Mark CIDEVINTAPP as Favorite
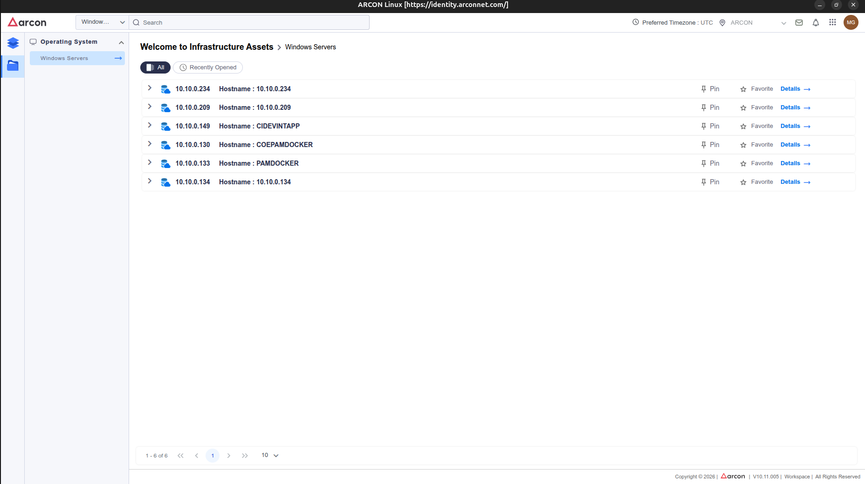 click(x=756, y=126)
